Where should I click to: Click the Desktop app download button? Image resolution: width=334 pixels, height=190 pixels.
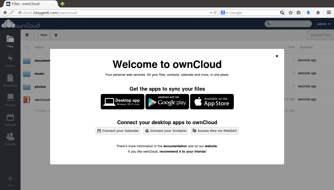coord(123,102)
